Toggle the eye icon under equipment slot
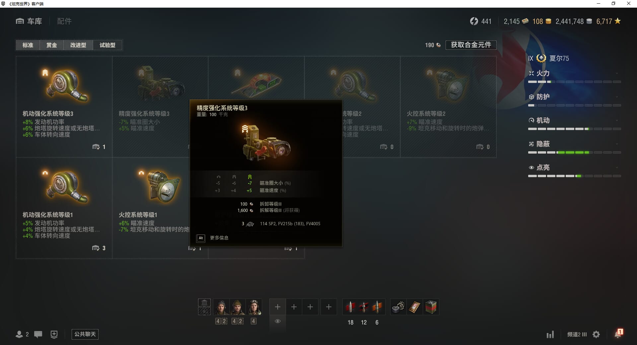The image size is (637, 345). [278, 321]
